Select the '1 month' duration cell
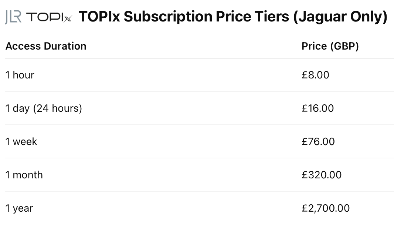Screen dimensions: 394x225 [24, 175]
